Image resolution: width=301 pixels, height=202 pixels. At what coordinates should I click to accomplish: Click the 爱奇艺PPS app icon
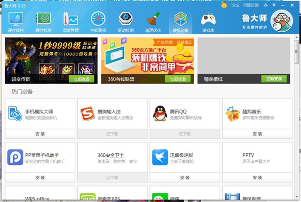pos(87,196)
